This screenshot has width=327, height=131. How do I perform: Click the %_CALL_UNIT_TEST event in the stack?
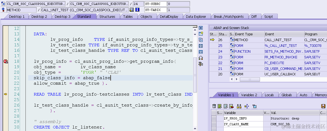pyautogui.click(x=281, y=46)
